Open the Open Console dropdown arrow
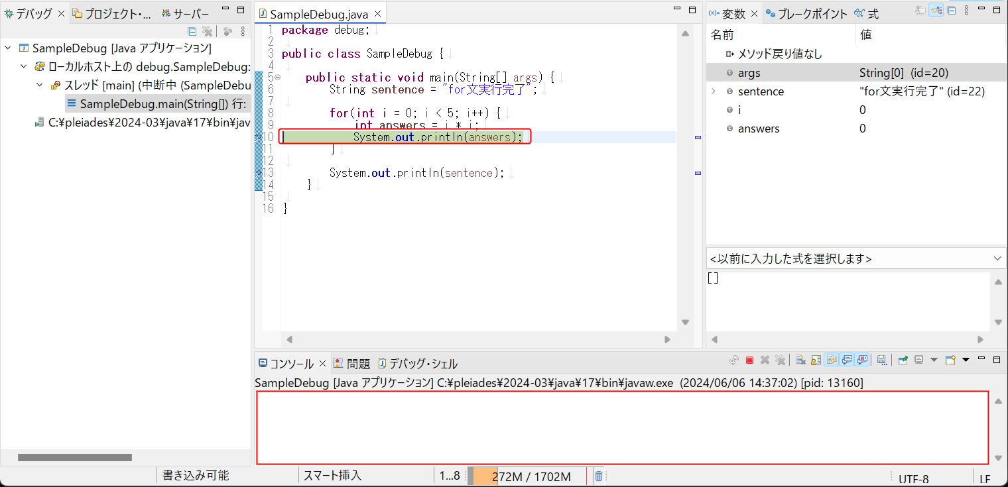 click(966, 360)
